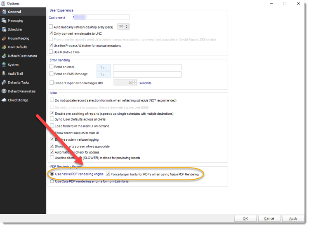
Task: Decrease desktop refresh seconds value
Action: click(x=127, y=28)
